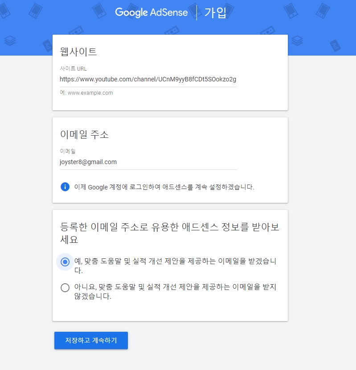The width and height of the screenshot is (356, 370).
Task: Focus the 사이트 URL input field
Action: click(x=148, y=79)
